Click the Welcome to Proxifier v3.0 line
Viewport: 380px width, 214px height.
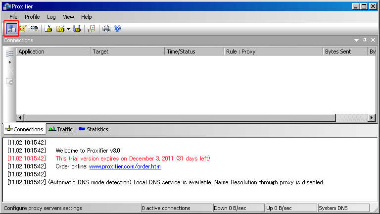88,151
